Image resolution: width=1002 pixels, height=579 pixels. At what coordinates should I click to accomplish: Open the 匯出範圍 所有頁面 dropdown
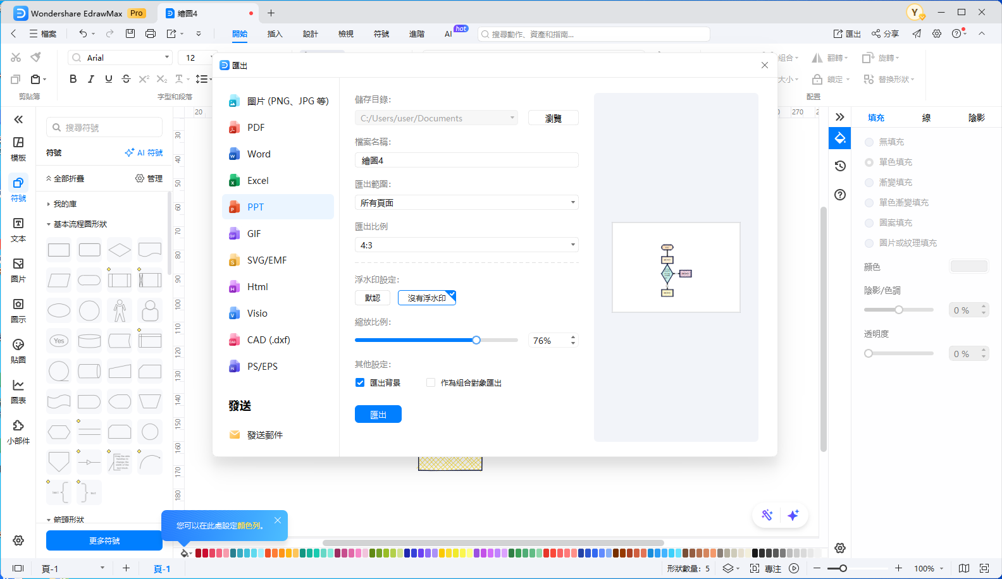[466, 203]
